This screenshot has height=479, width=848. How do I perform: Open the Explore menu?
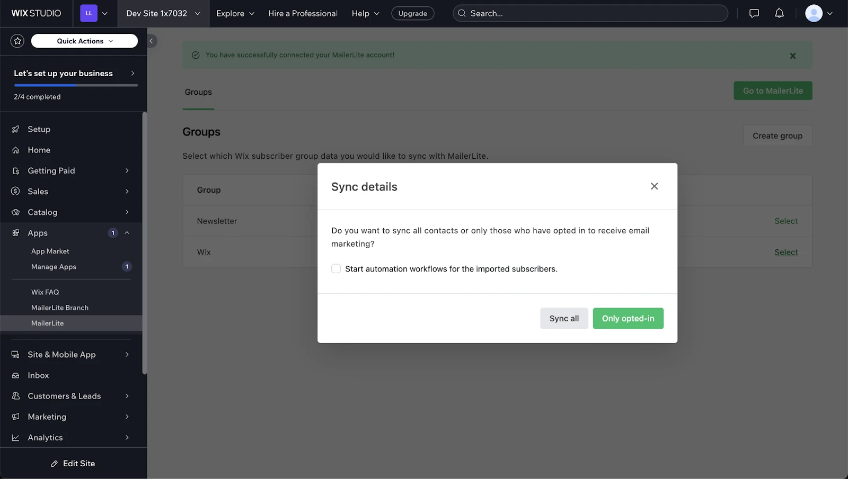coord(235,13)
